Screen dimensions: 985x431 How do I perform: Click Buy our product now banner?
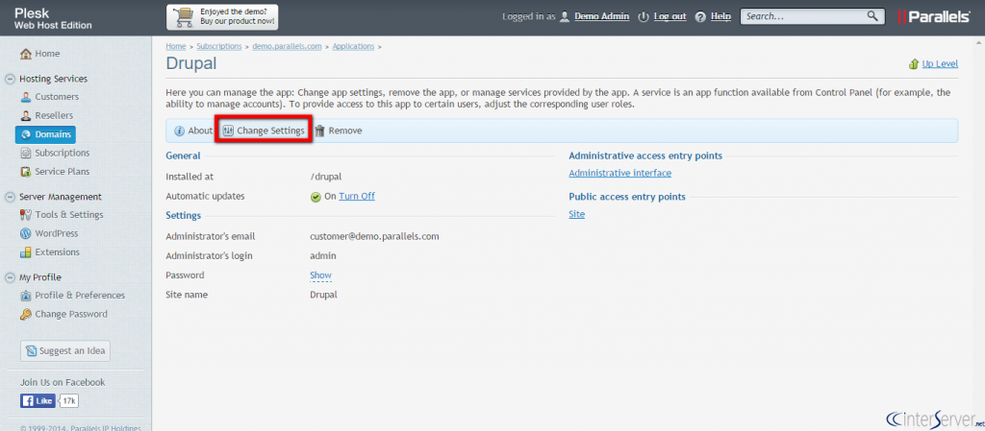coord(222,17)
